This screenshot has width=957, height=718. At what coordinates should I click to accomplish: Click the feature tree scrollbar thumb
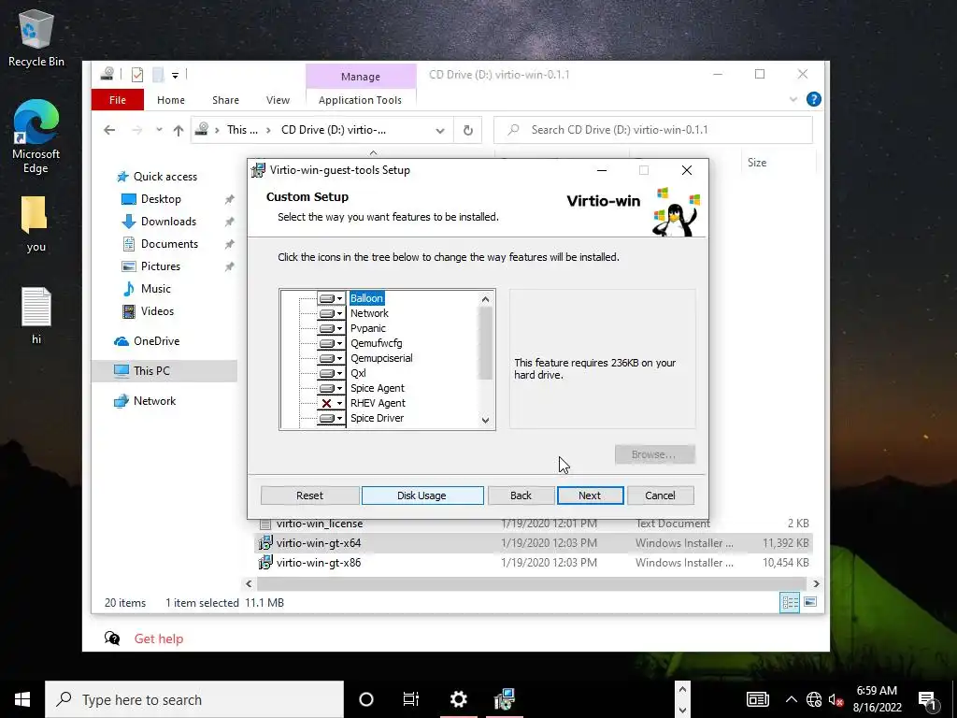(x=485, y=343)
